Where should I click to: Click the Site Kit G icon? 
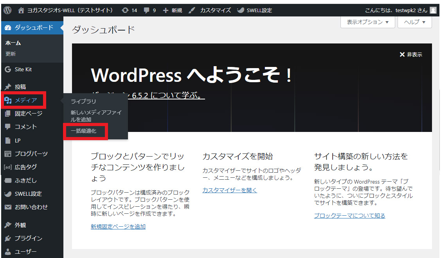[8, 69]
